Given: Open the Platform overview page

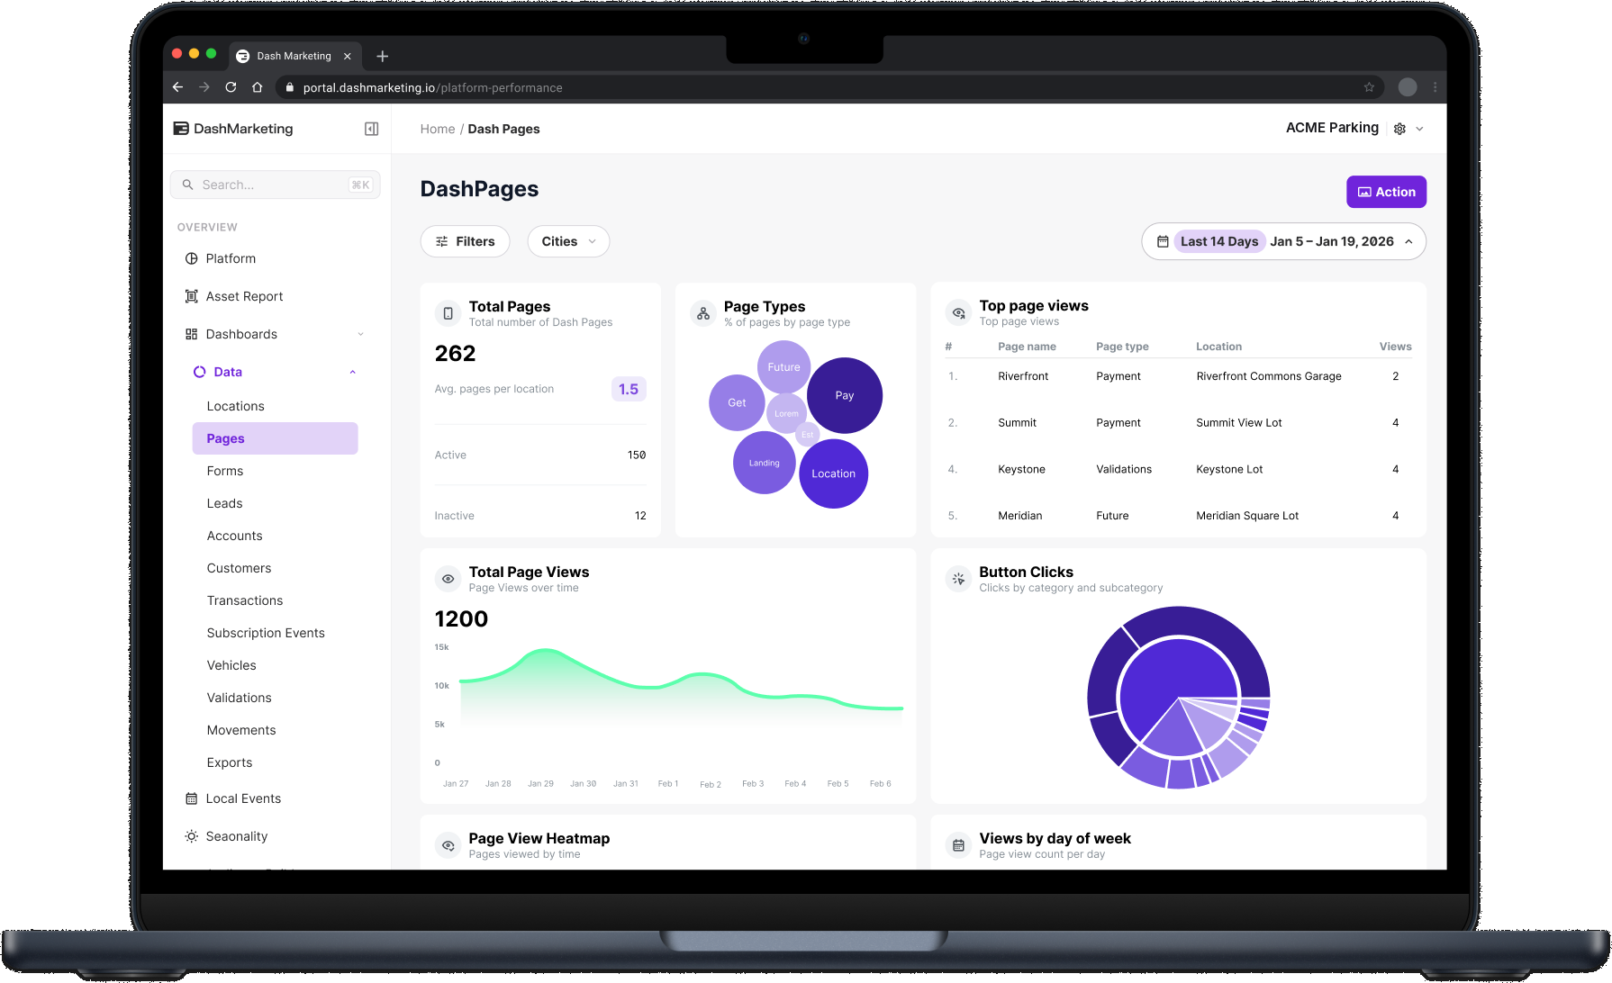Looking at the screenshot, I should point(231,258).
